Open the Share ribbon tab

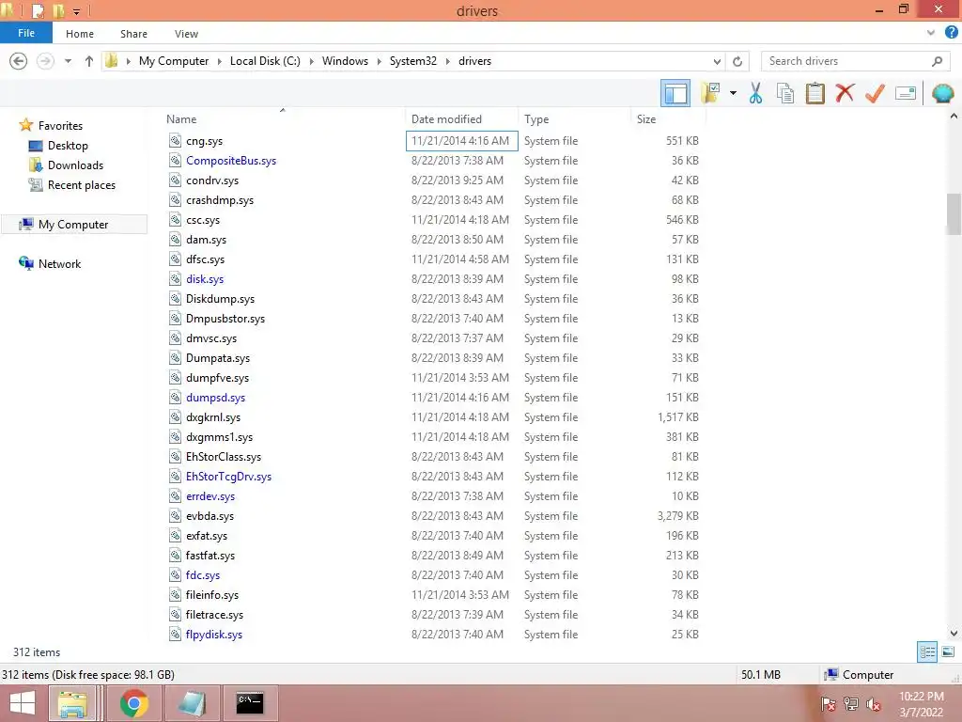coord(133,34)
